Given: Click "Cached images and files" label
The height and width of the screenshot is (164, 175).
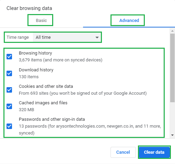Looking at the screenshot, I should point(43,103).
